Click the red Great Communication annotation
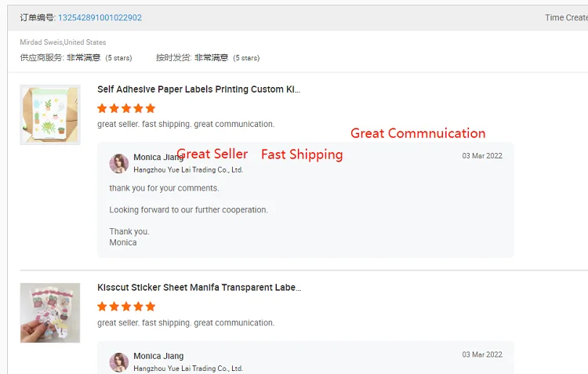 (x=418, y=133)
